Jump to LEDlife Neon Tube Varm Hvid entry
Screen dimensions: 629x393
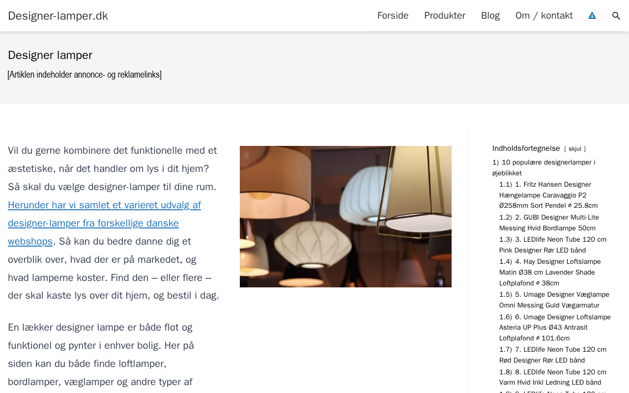(x=553, y=377)
